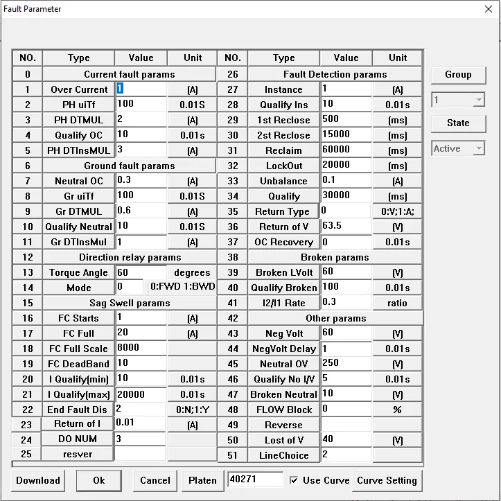The width and height of the screenshot is (501, 501).
Task: Click the I2/I1 Rate value field
Action: tap(346, 302)
